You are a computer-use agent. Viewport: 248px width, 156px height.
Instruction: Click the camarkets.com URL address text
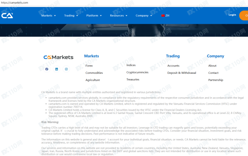click(15, 3)
